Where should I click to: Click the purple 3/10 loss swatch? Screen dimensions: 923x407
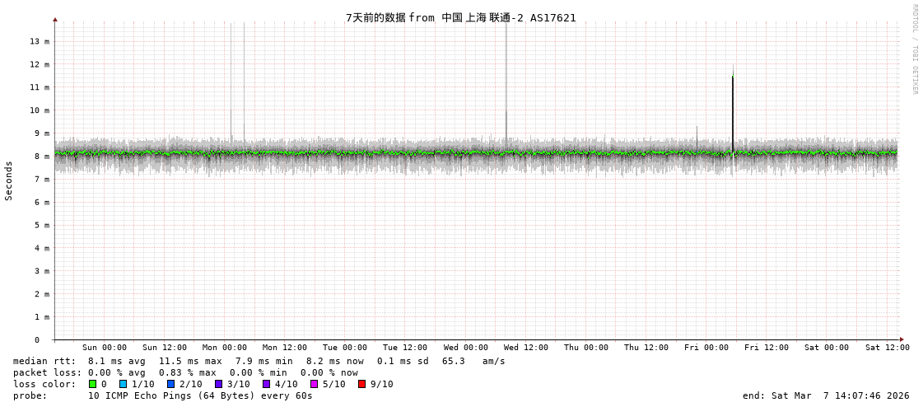tap(219, 384)
